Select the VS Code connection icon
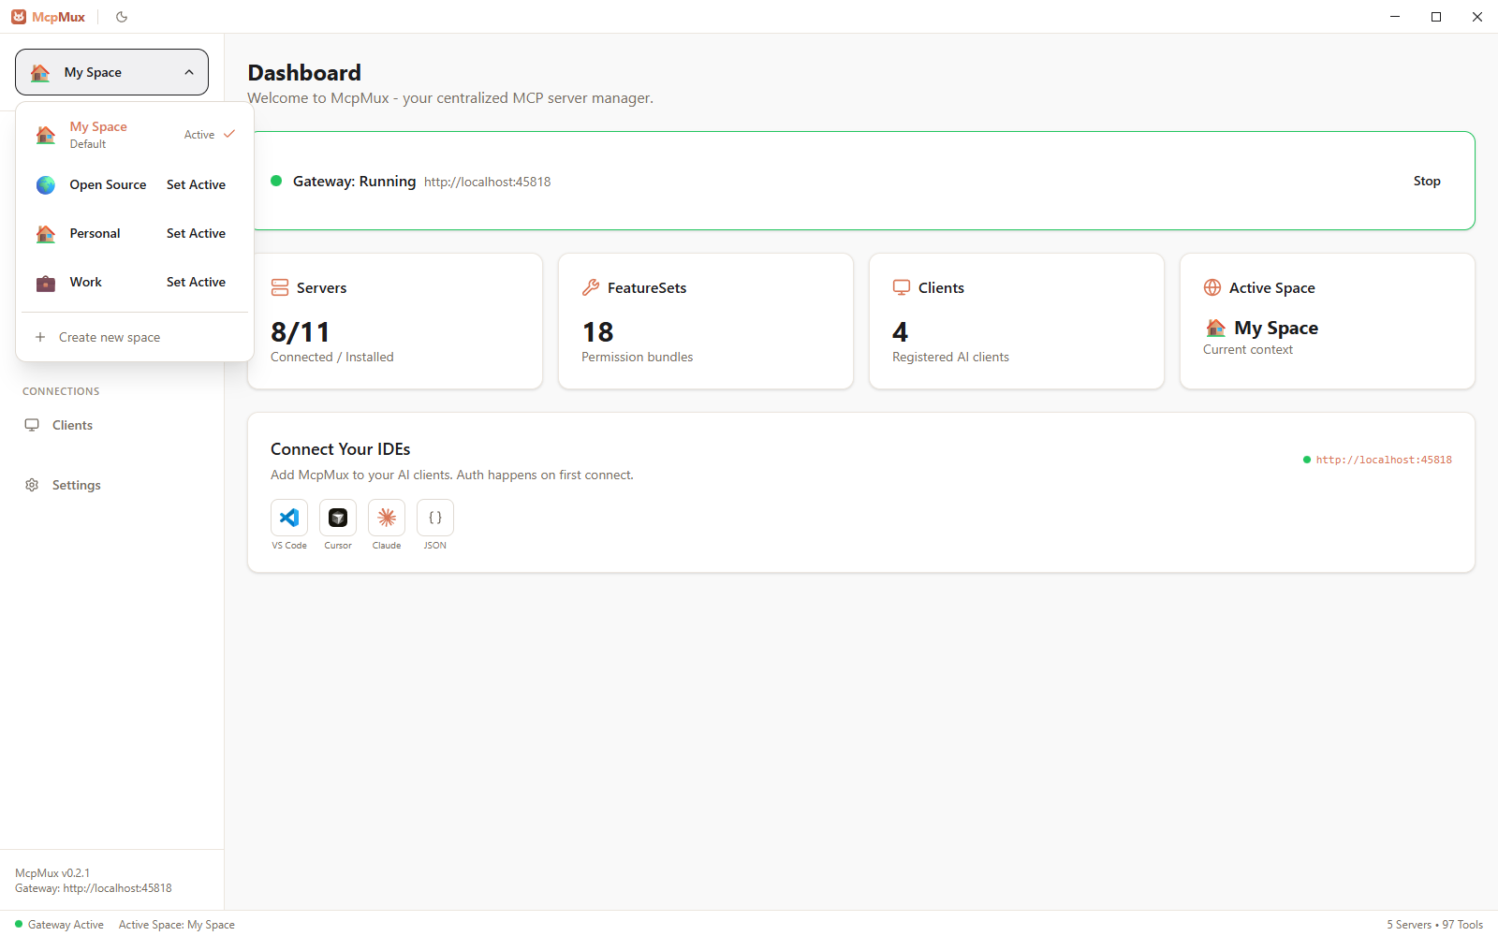This screenshot has width=1498, height=936. point(289,517)
